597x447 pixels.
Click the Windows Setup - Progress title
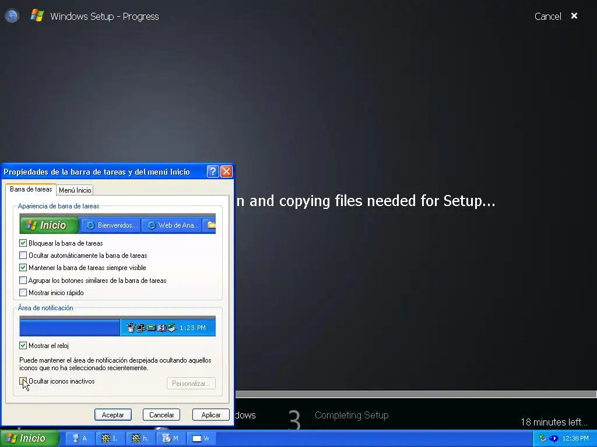point(104,16)
